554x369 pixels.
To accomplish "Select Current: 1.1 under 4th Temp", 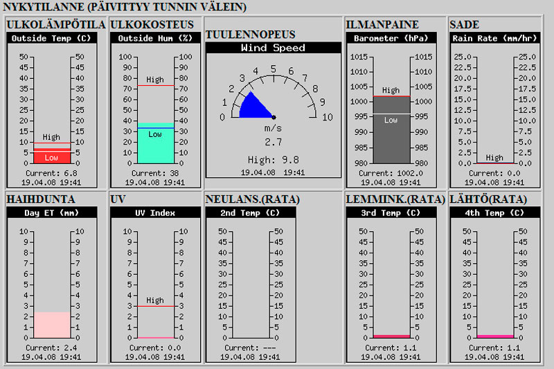I will pyautogui.click(x=494, y=348).
